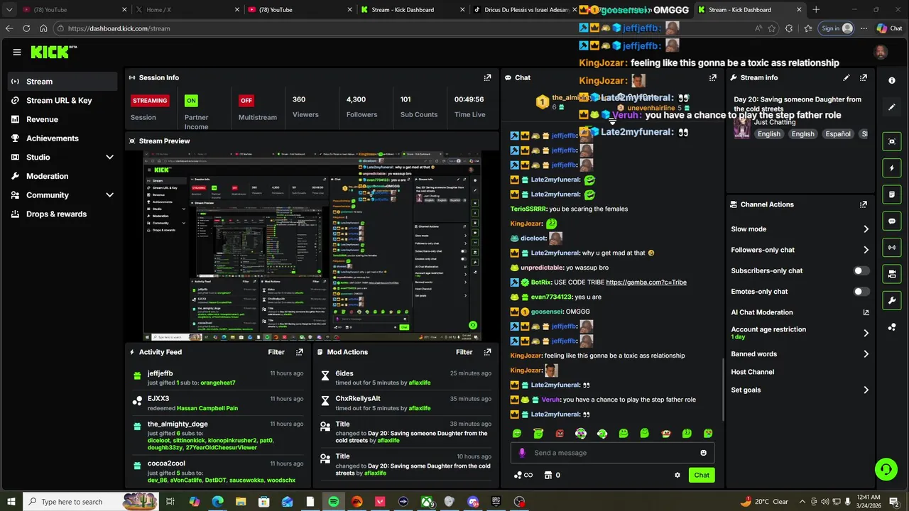Open the Mod Actions Filter
The width and height of the screenshot is (909, 511).
coord(464,352)
